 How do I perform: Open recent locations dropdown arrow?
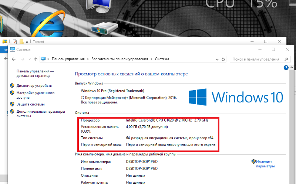30,59
